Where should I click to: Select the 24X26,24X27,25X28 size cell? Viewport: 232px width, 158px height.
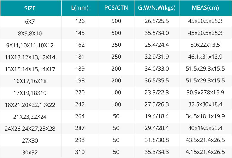click(x=30, y=129)
